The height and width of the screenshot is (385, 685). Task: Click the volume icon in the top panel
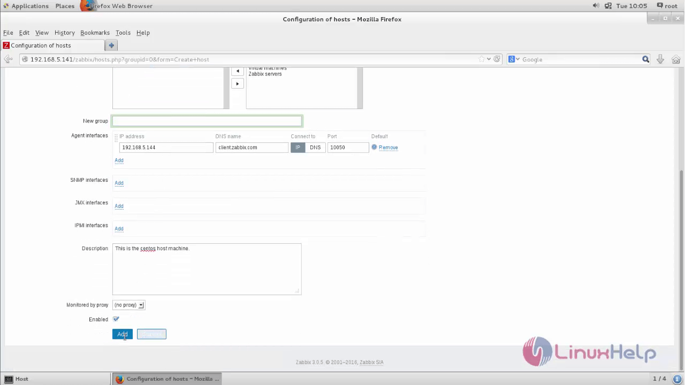(x=596, y=6)
